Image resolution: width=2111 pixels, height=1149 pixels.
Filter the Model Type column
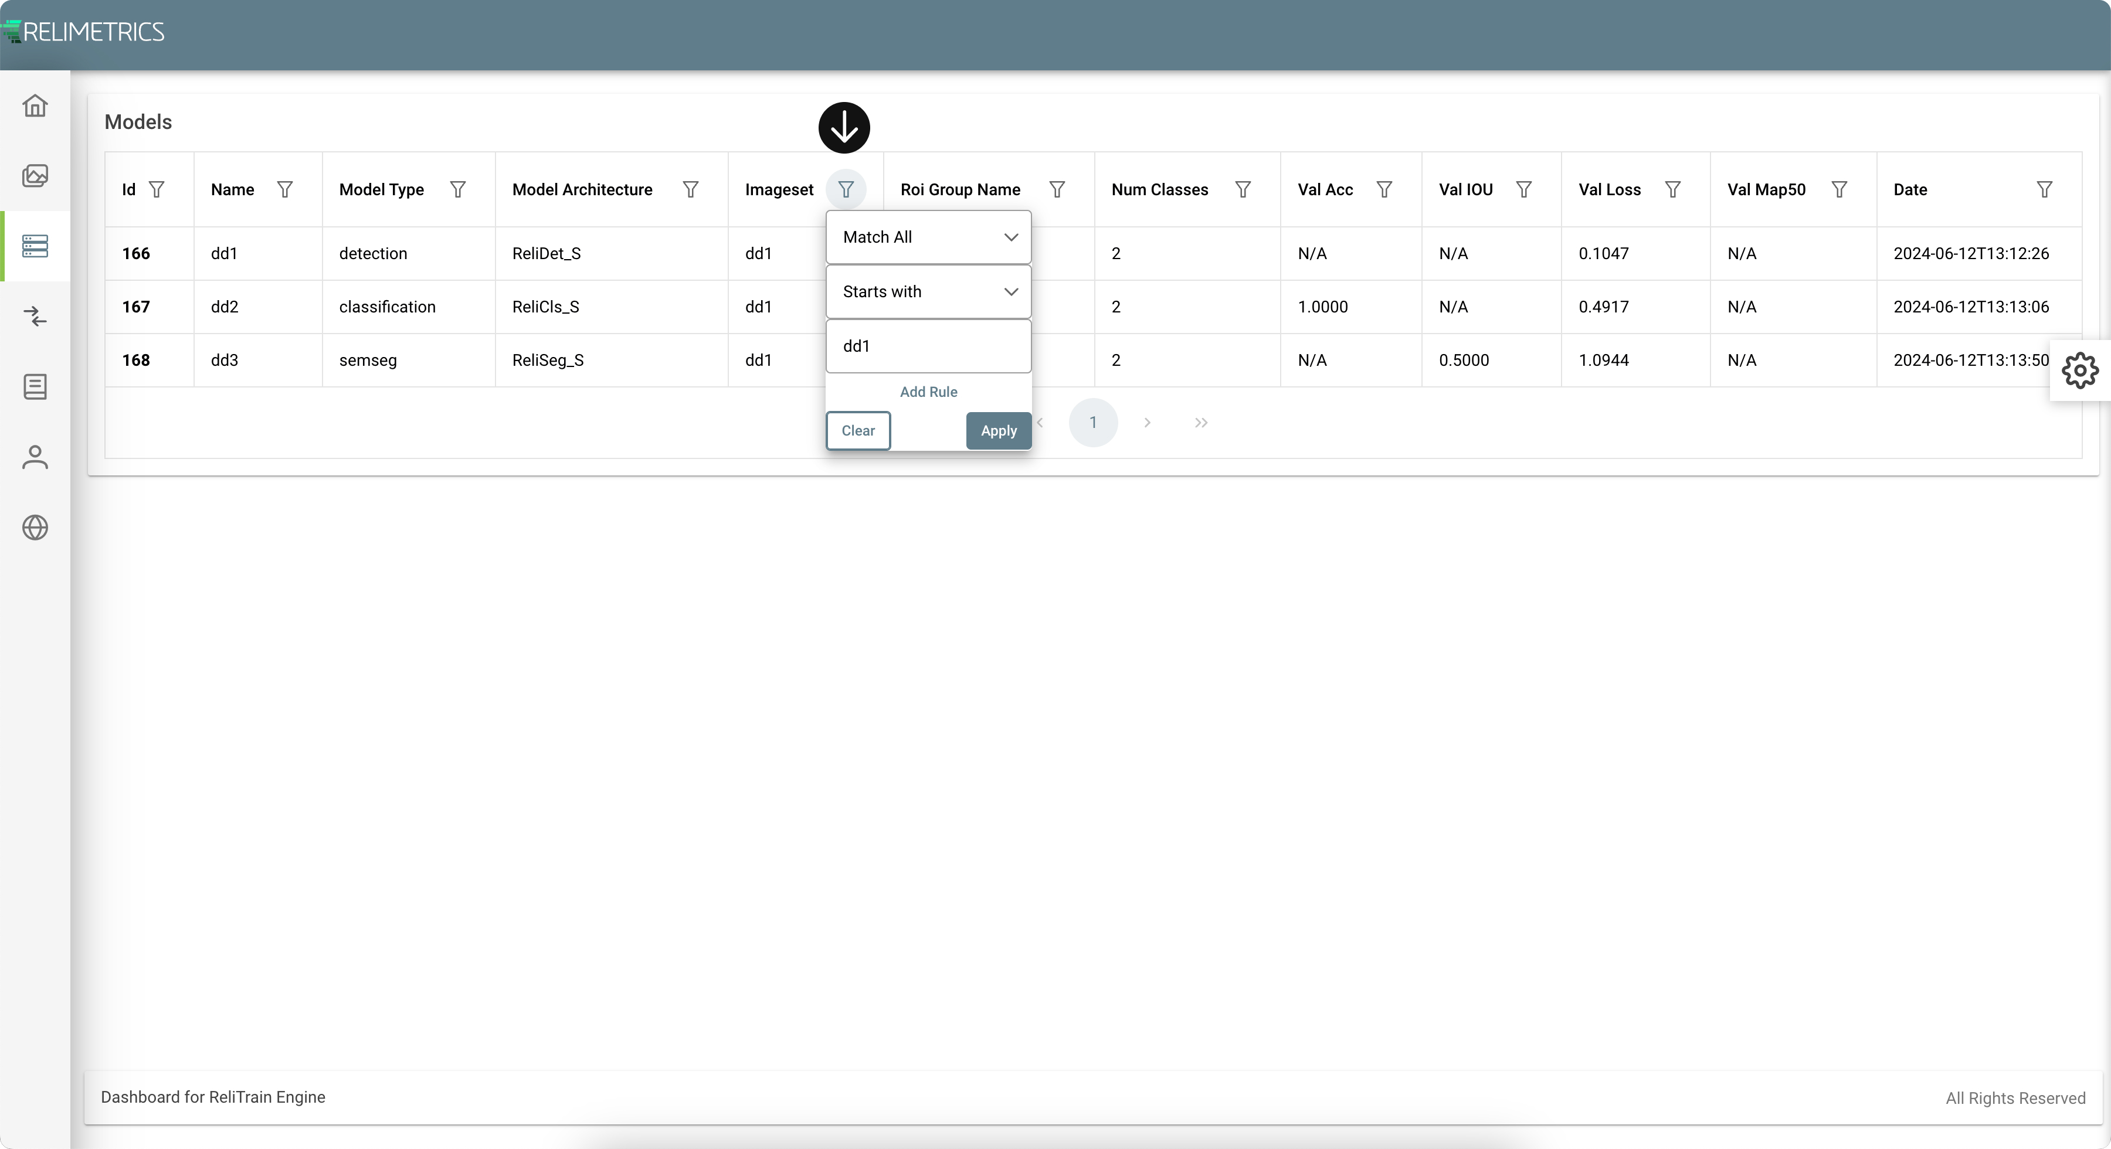pos(458,189)
